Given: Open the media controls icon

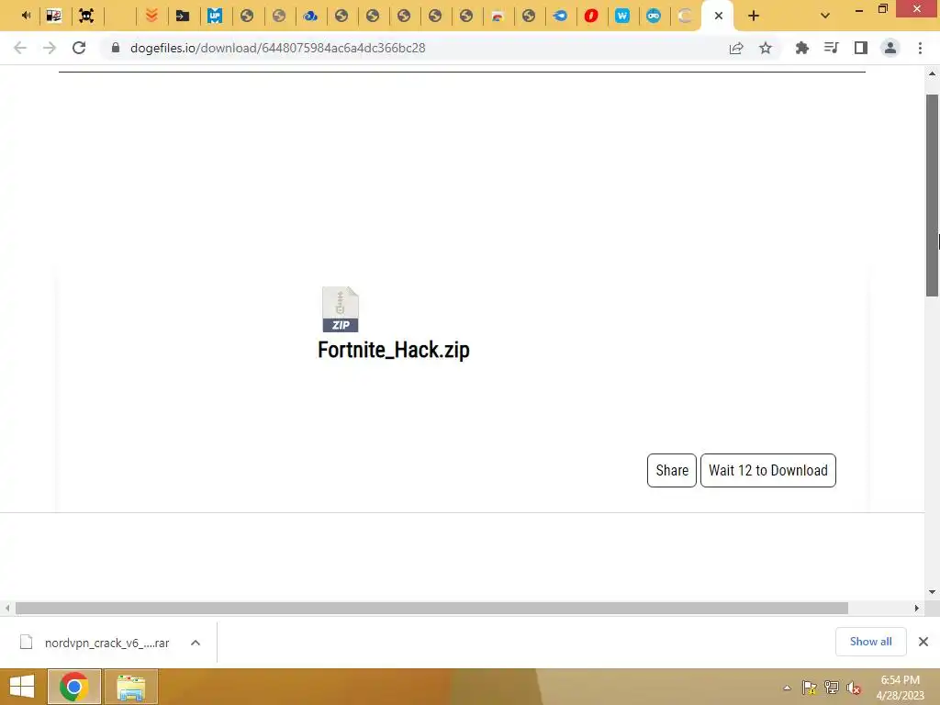Looking at the screenshot, I should pos(831,48).
